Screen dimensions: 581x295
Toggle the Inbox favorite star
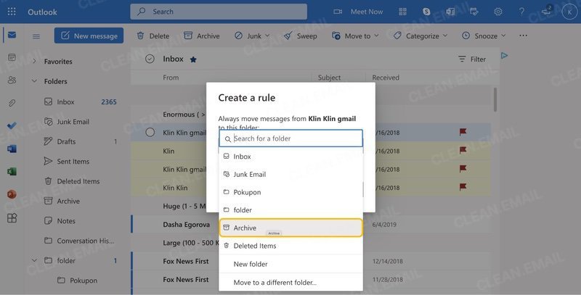point(193,59)
